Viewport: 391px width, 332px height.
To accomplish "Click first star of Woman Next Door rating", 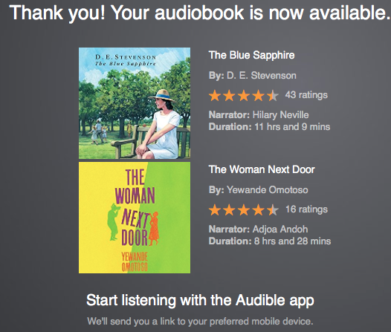I will point(215,210).
